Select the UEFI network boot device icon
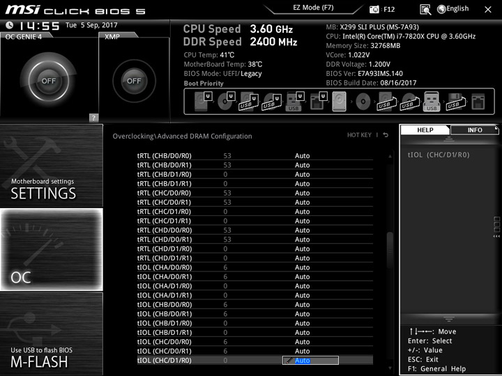Viewport: 502px width, 376px height. 318,102
